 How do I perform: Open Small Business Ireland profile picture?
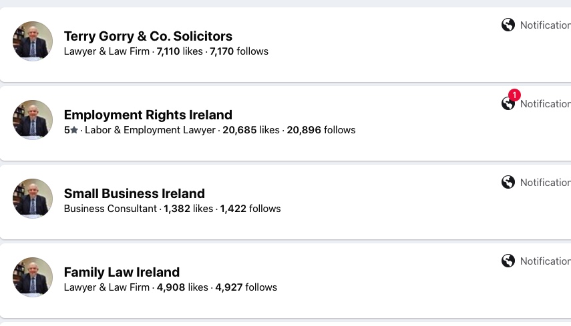tap(33, 199)
